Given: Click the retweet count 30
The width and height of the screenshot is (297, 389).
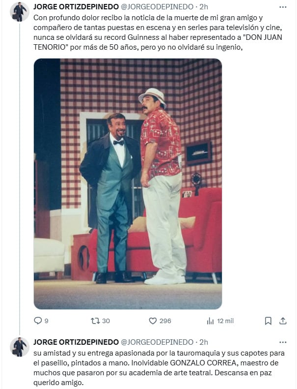Looking at the screenshot, I should 106,321.
